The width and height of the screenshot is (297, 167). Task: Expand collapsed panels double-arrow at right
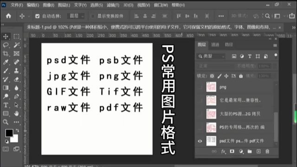tap(294, 28)
